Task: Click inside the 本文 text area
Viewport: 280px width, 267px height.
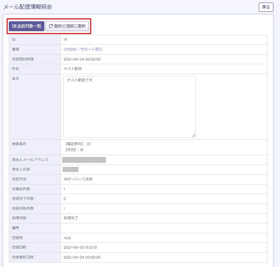Action: (129, 106)
